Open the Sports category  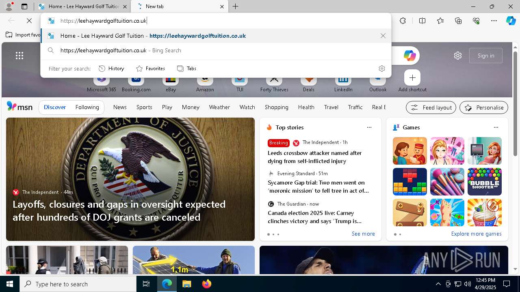pyautogui.click(x=144, y=107)
